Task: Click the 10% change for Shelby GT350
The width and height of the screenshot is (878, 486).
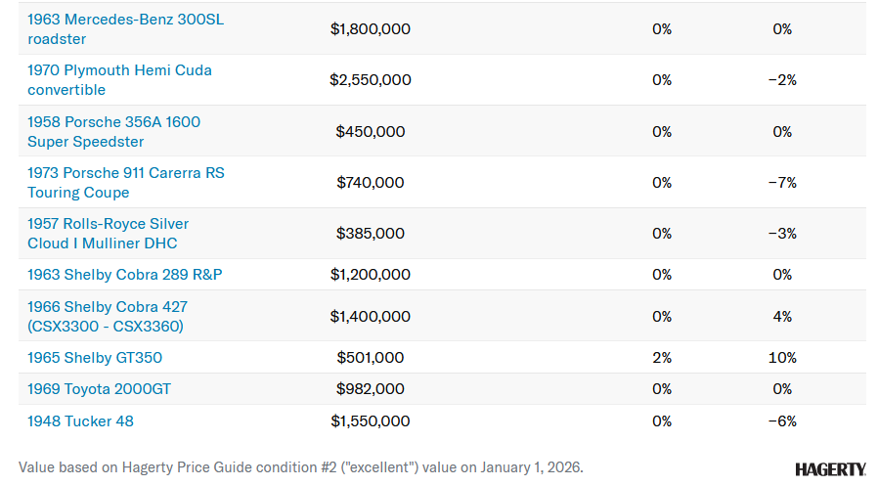Action: (782, 358)
